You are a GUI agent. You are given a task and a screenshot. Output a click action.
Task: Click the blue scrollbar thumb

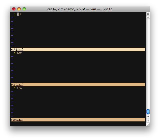click(x=148, y=112)
